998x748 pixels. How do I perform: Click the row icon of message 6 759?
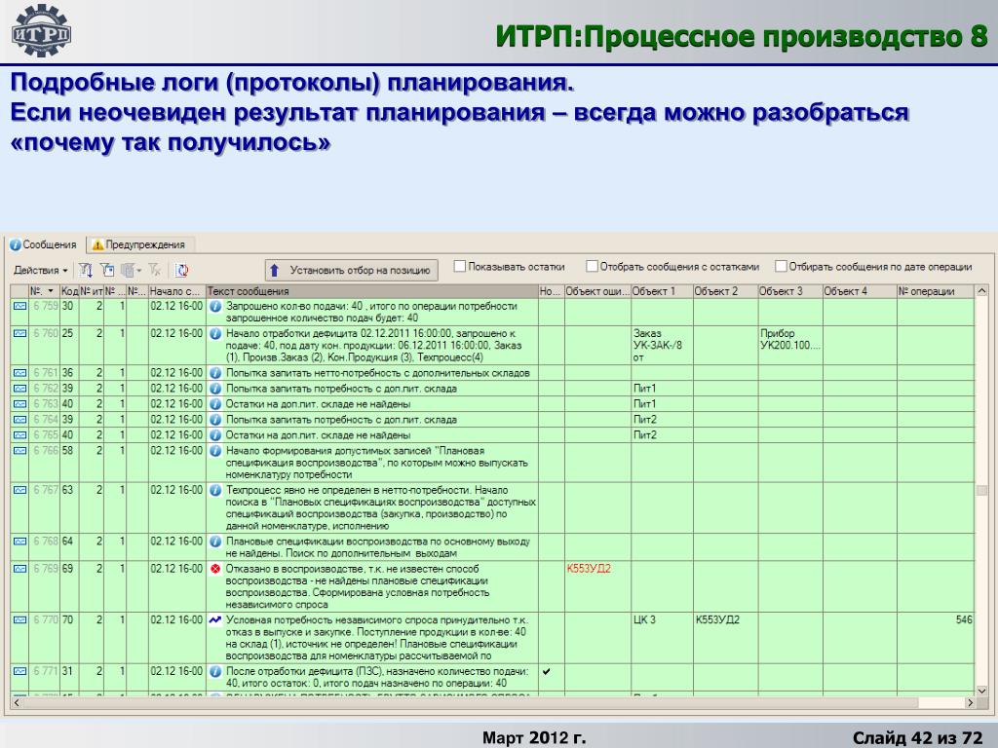pos(19,306)
